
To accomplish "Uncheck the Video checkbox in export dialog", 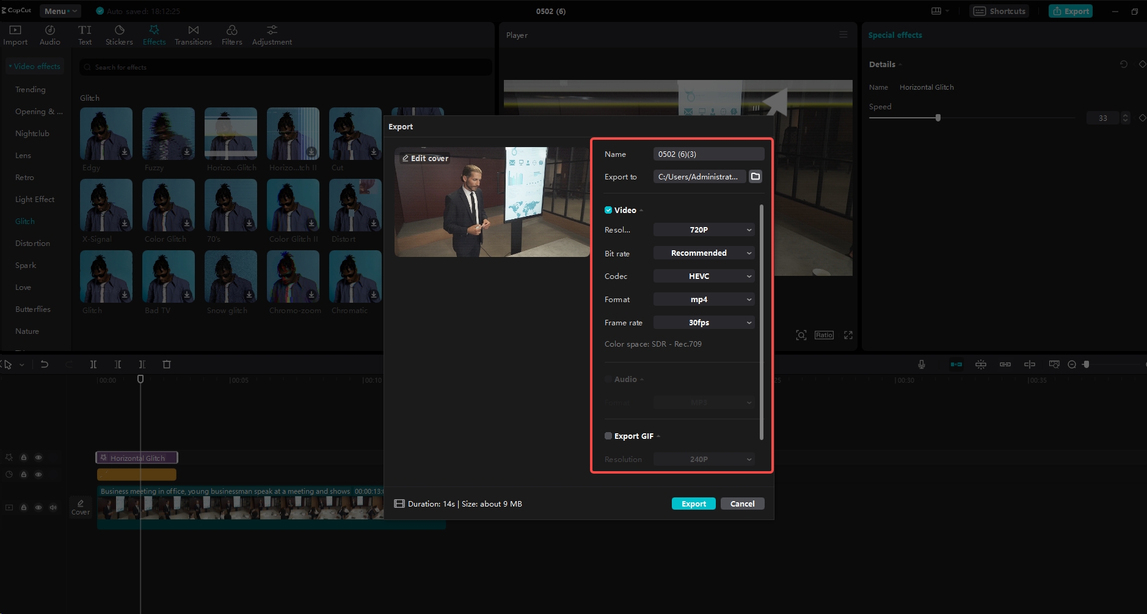I will (608, 209).
